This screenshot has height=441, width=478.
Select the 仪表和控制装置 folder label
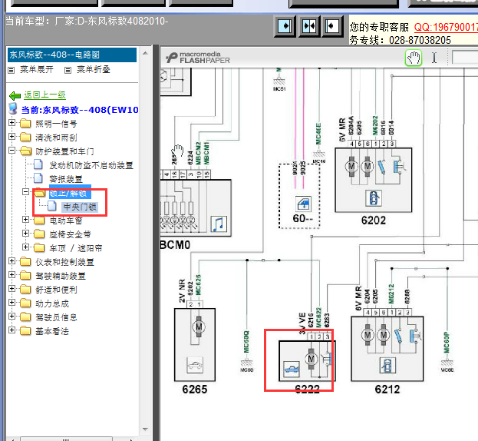64,262
